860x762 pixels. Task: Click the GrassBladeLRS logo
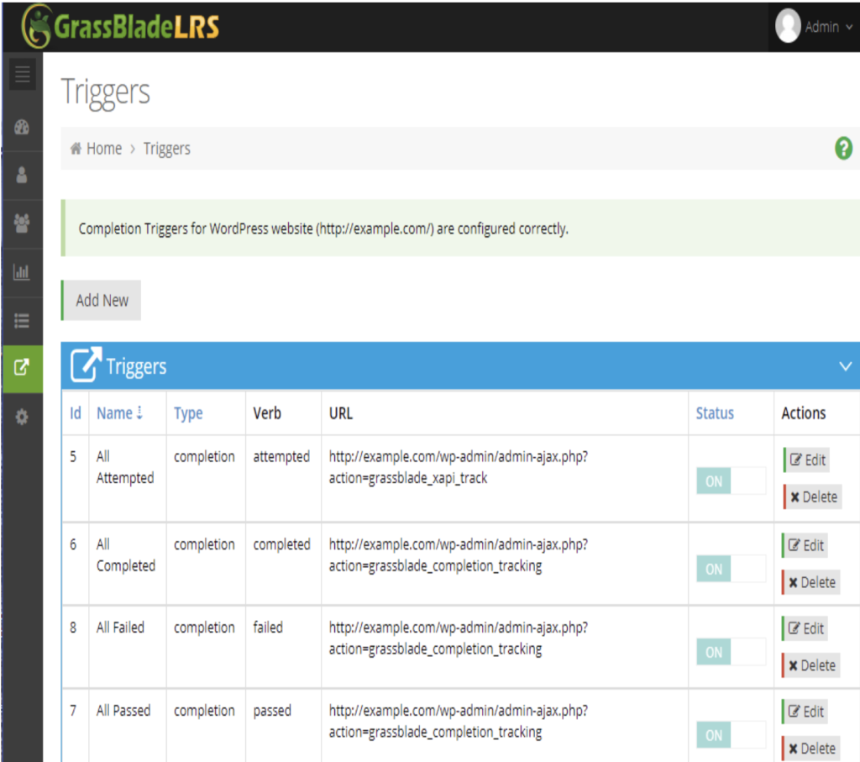coord(121,26)
